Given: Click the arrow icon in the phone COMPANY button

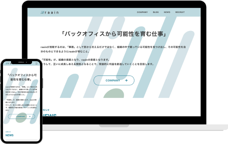Looking at the screenshot, I should 30,117.
